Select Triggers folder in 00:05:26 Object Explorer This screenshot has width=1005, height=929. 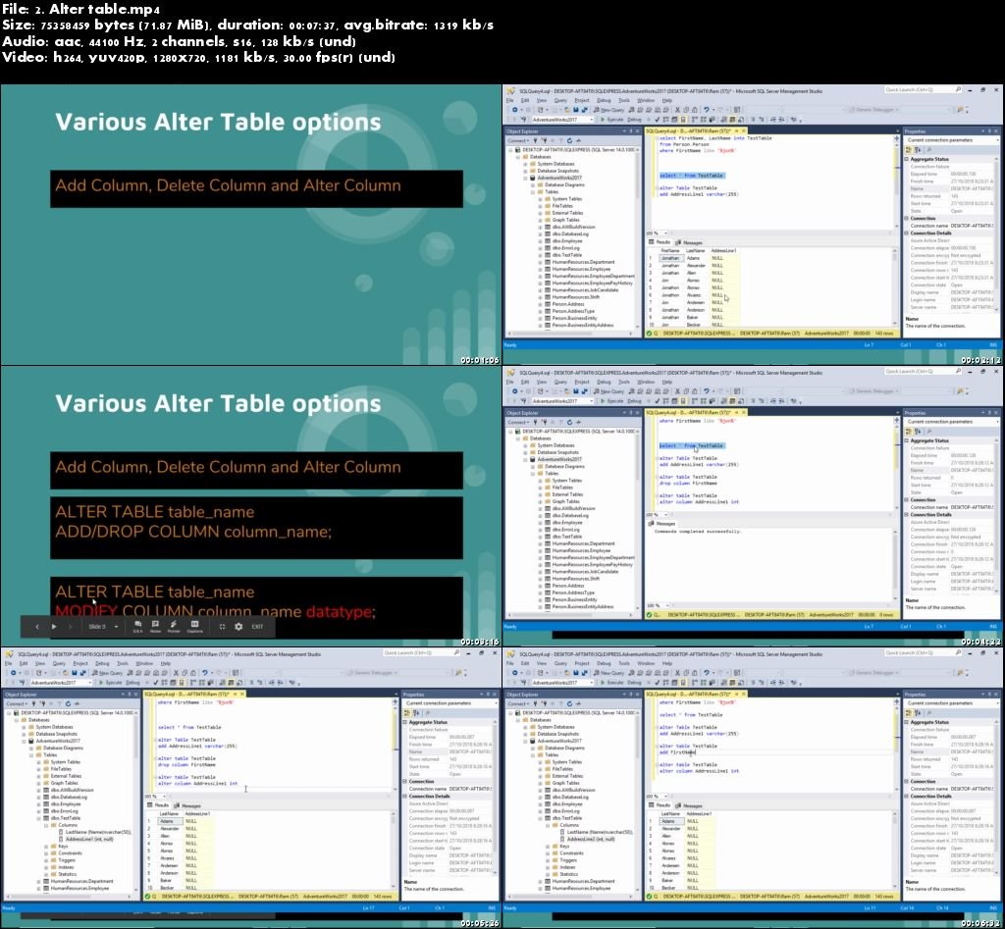tap(63, 860)
